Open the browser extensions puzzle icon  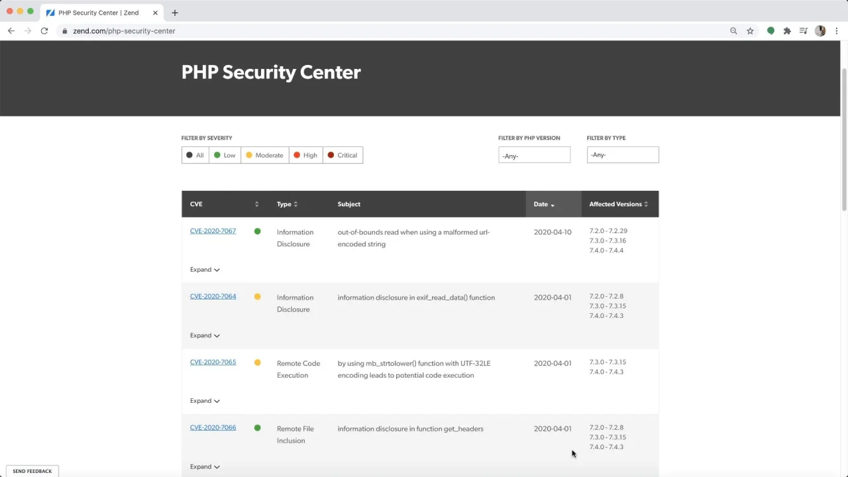point(787,31)
